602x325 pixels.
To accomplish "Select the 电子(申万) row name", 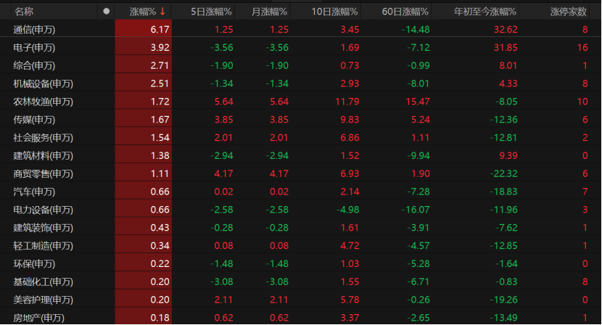I will tap(34, 48).
